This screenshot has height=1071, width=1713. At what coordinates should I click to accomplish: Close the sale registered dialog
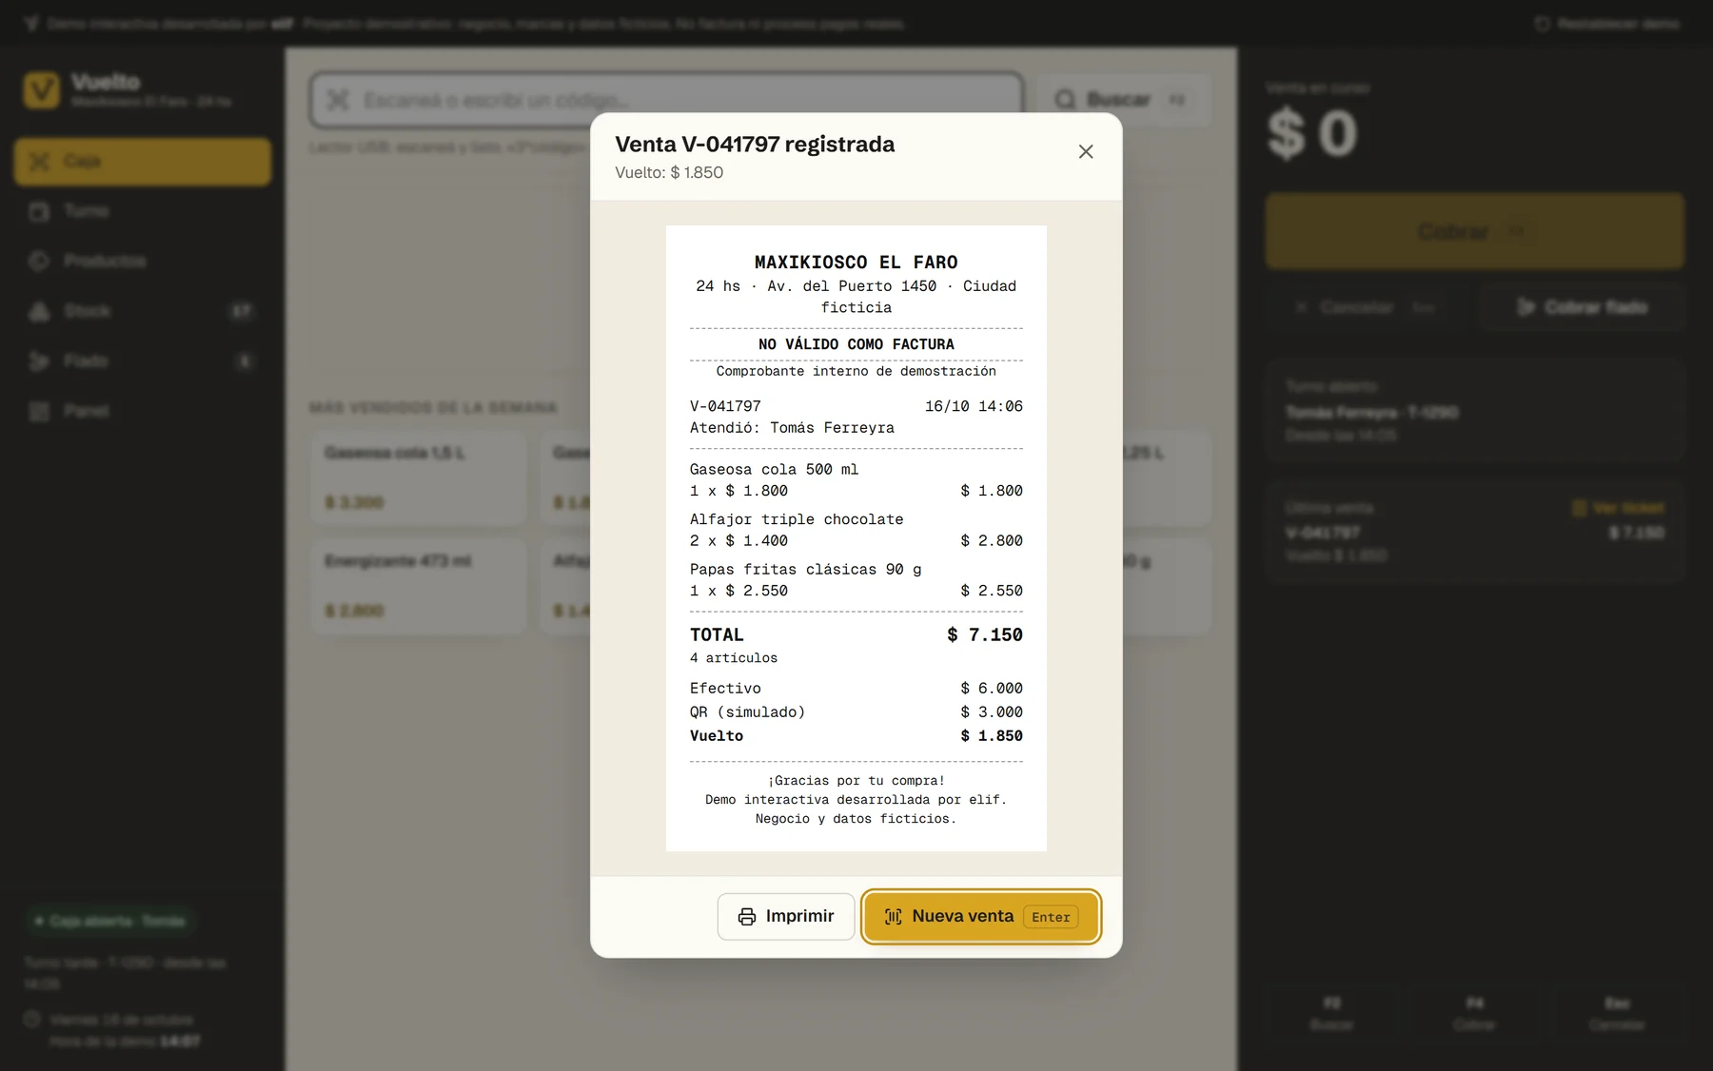1085,152
